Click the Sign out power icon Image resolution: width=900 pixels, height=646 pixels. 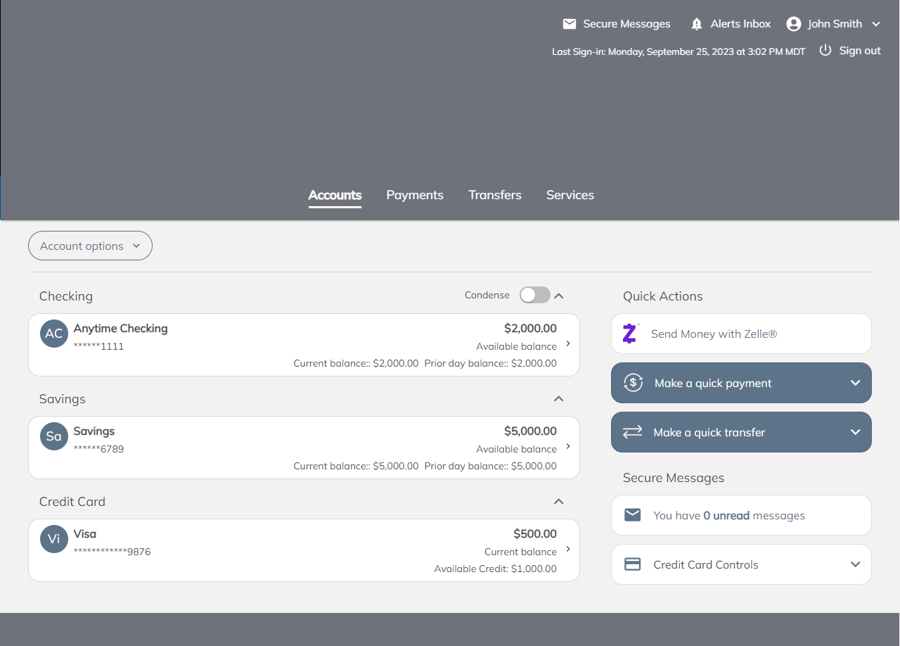click(825, 51)
